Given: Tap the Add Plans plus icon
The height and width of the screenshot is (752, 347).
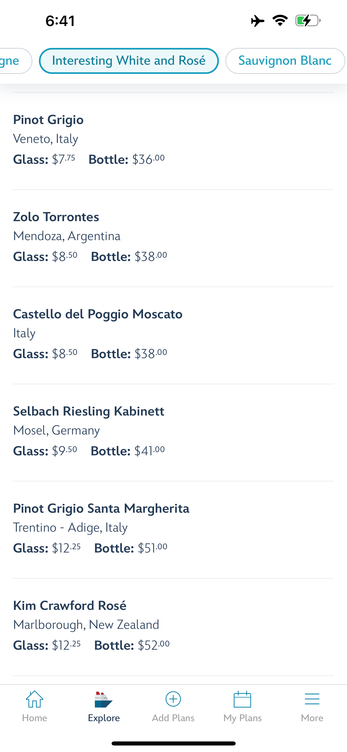Looking at the screenshot, I should [173, 699].
